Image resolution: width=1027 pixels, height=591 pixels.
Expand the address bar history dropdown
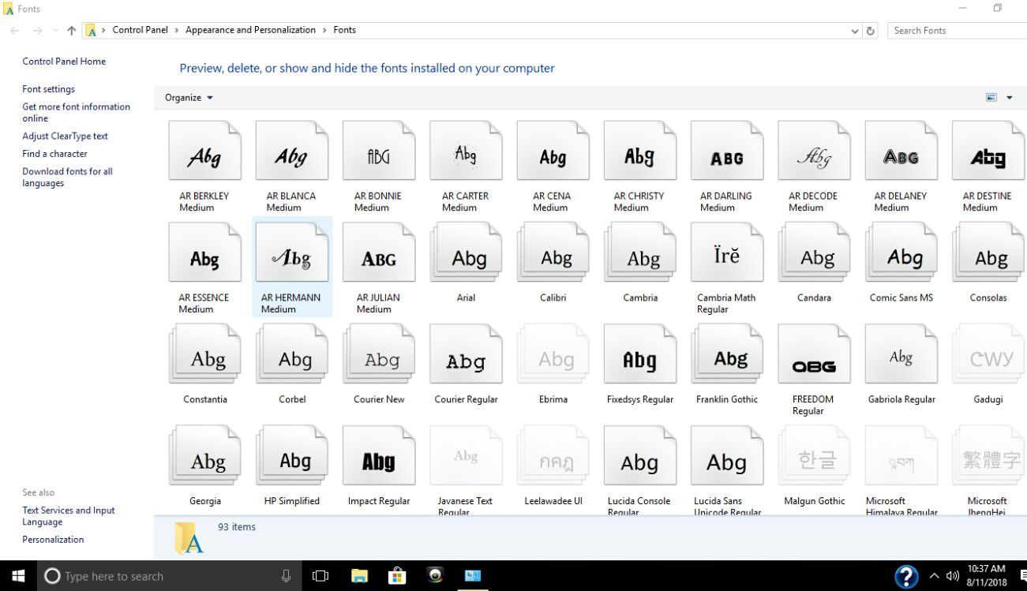coord(856,31)
